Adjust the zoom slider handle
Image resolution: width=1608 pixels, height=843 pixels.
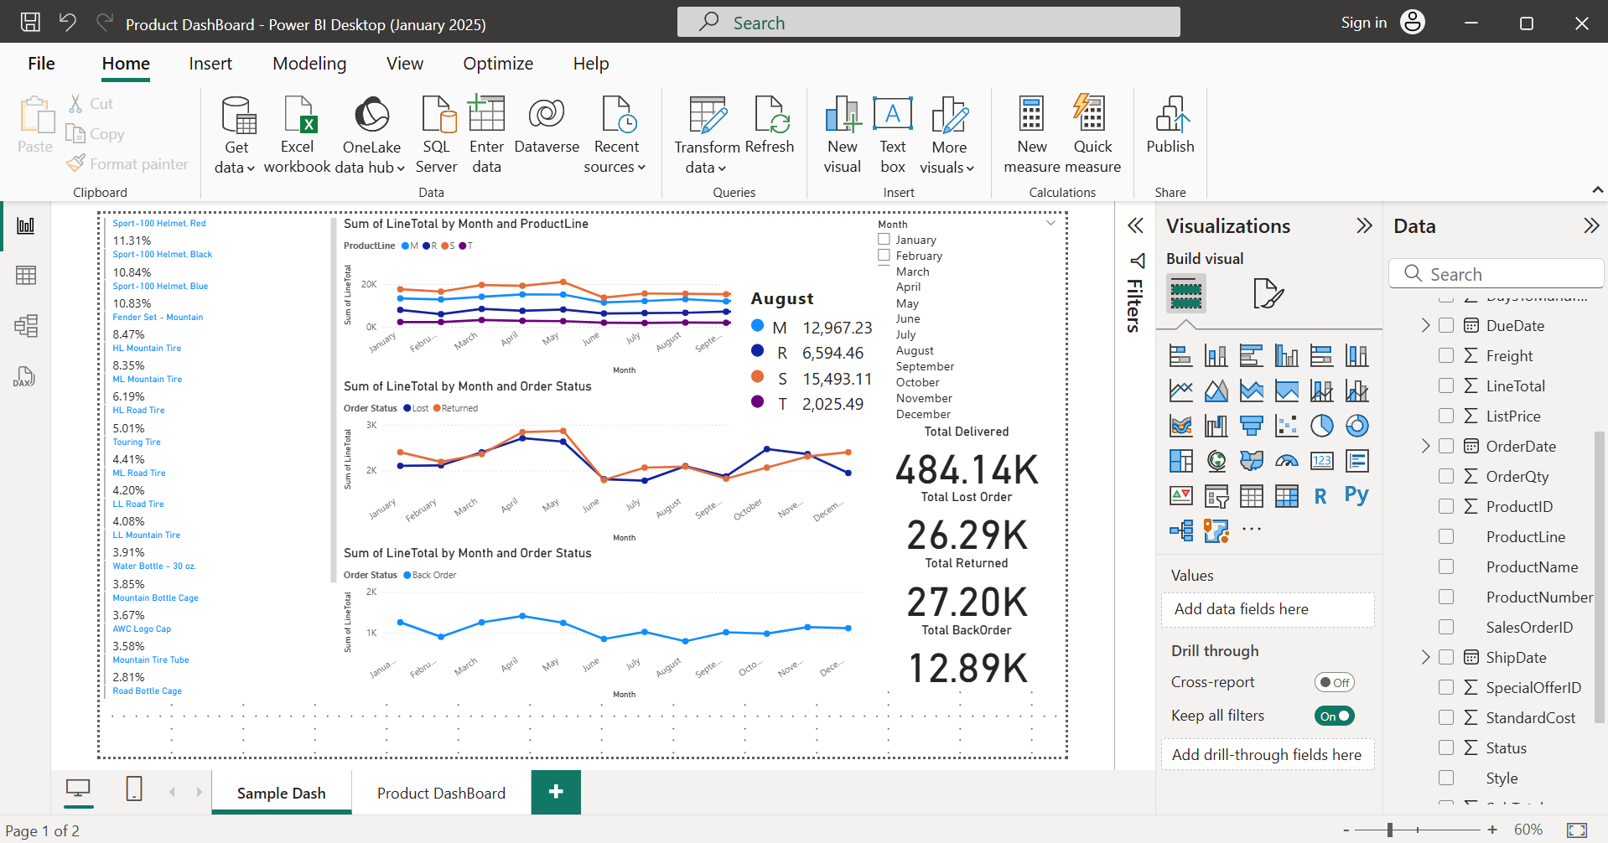pos(1390,830)
